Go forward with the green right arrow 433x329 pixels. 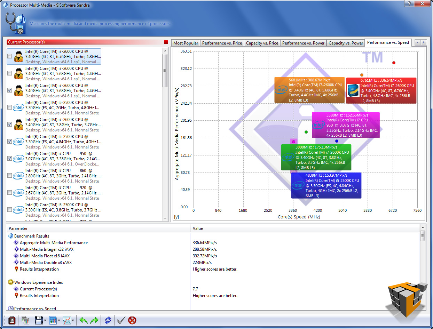pyautogui.click(x=94, y=320)
